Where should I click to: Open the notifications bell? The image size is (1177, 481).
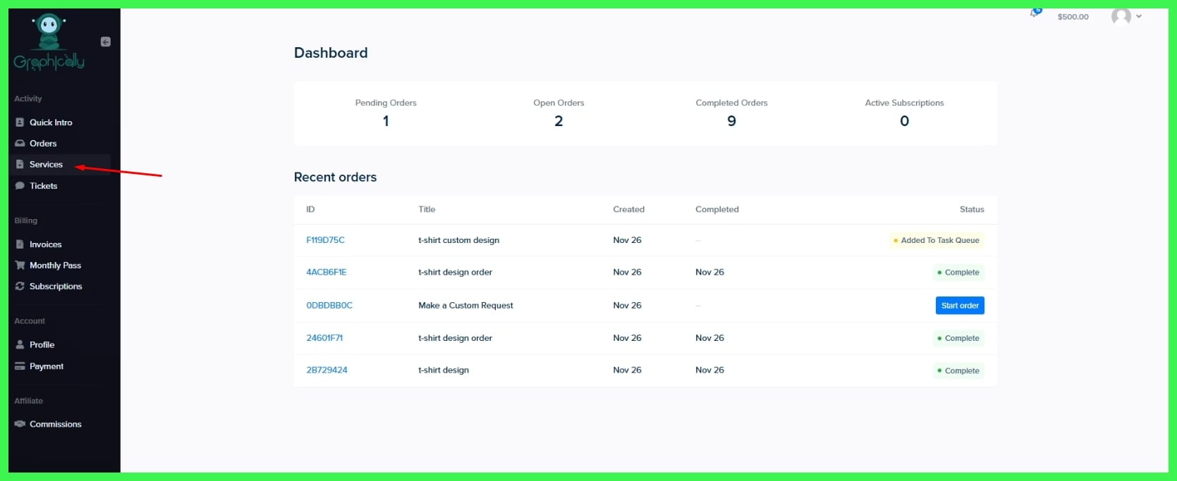[1035, 13]
